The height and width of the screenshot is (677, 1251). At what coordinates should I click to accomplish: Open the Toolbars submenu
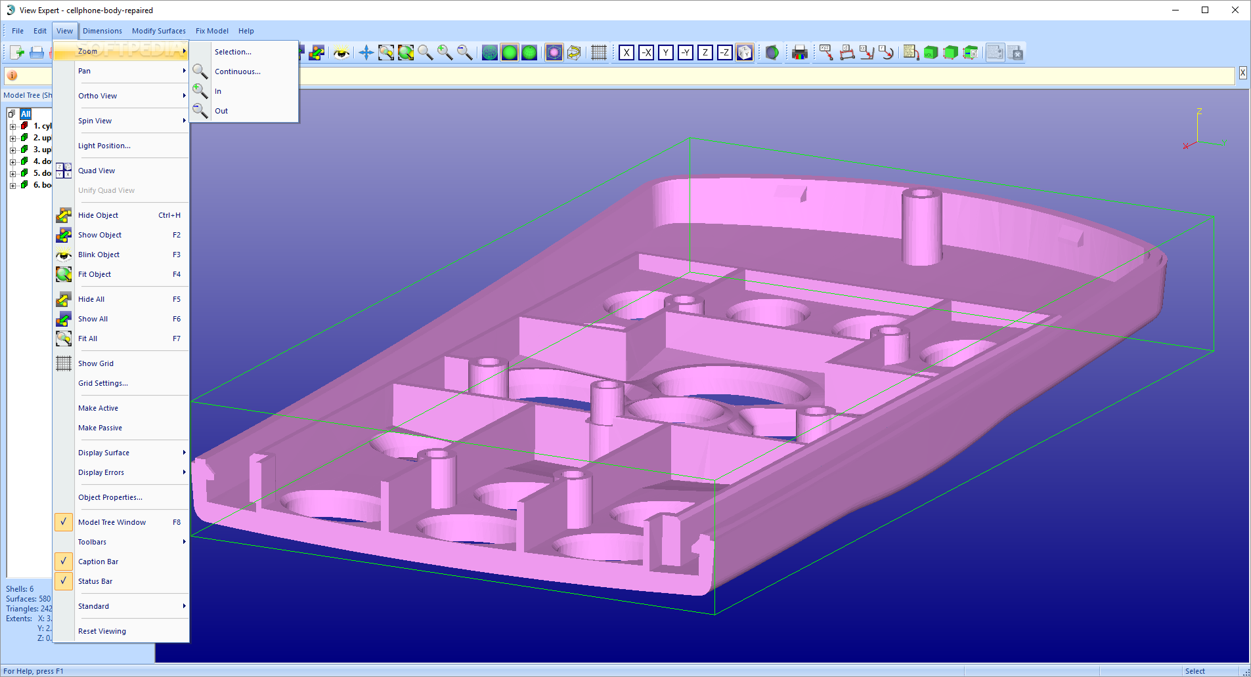tap(121, 542)
